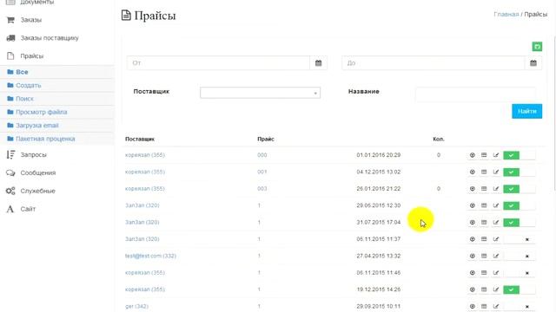
Task: Open the calendar picker for the До date
Action: (533, 63)
